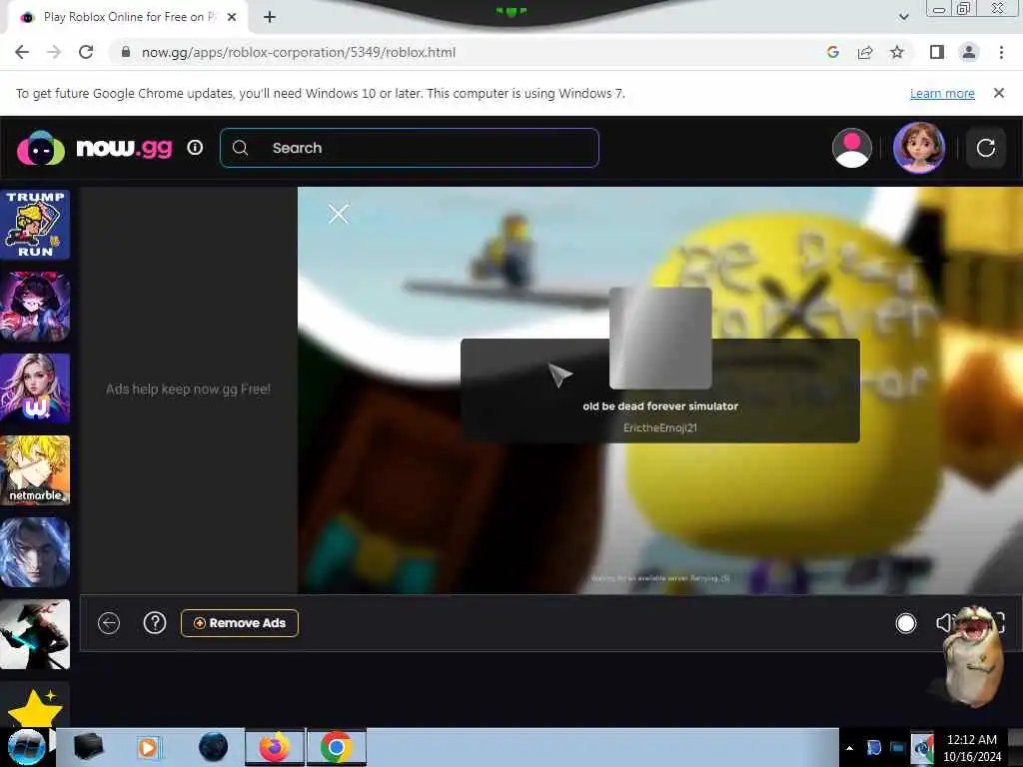Open the help question mark icon
The width and height of the screenshot is (1023, 767).
[x=155, y=623]
